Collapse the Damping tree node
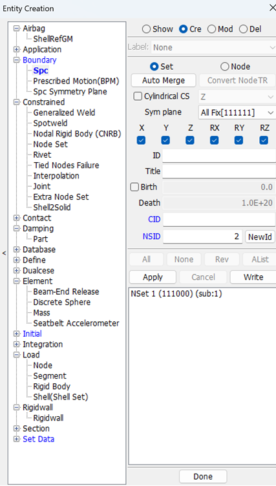This screenshot has height=486, width=276. (x=16, y=229)
